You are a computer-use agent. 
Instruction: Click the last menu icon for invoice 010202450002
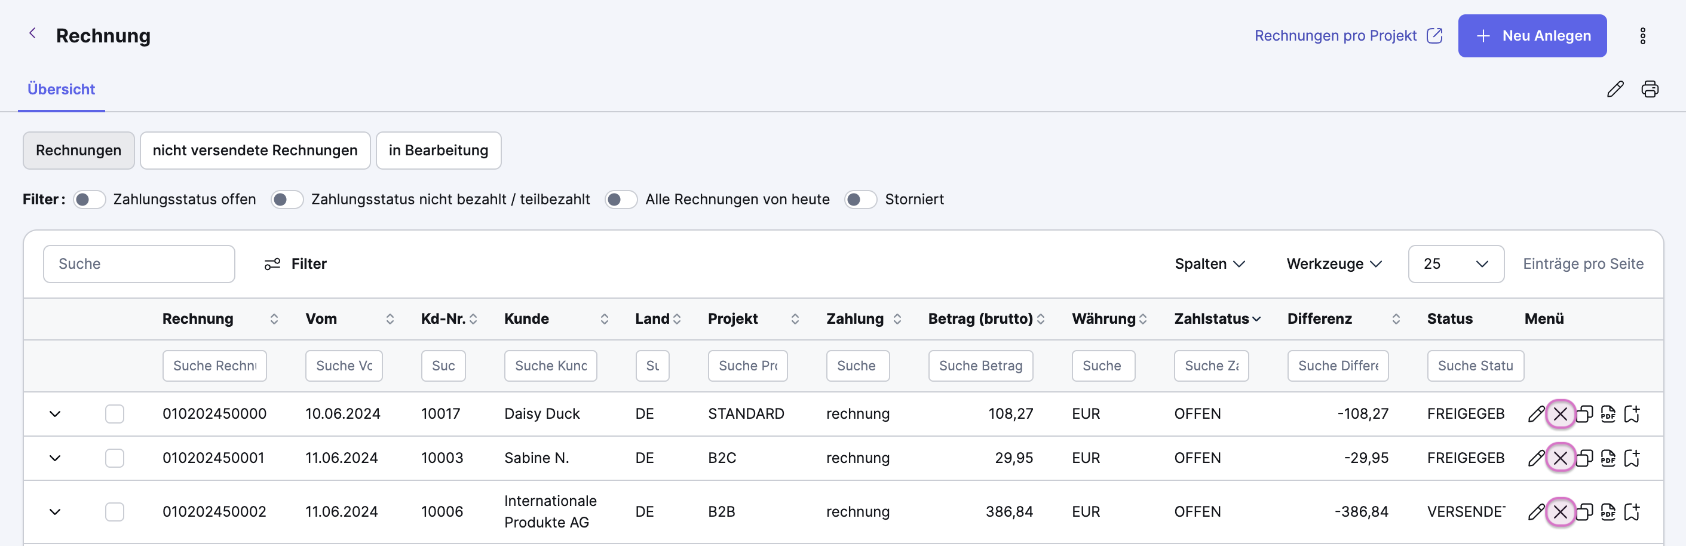[1631, 511]
